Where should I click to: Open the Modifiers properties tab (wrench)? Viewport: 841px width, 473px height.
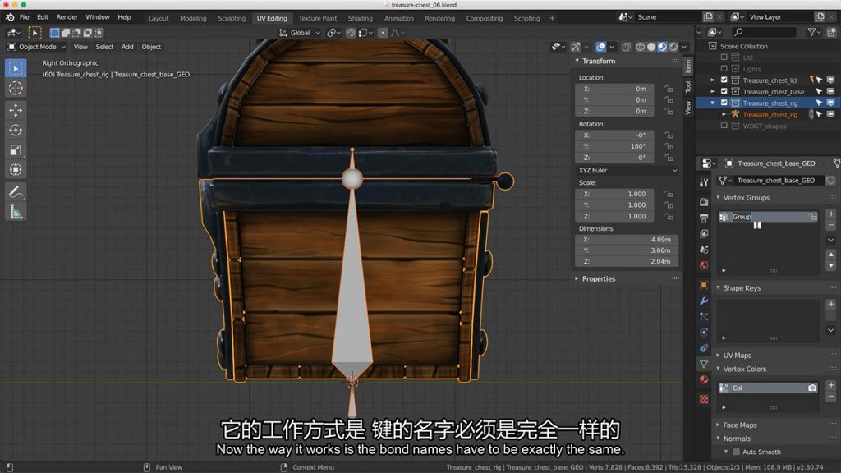pos(704,301)
